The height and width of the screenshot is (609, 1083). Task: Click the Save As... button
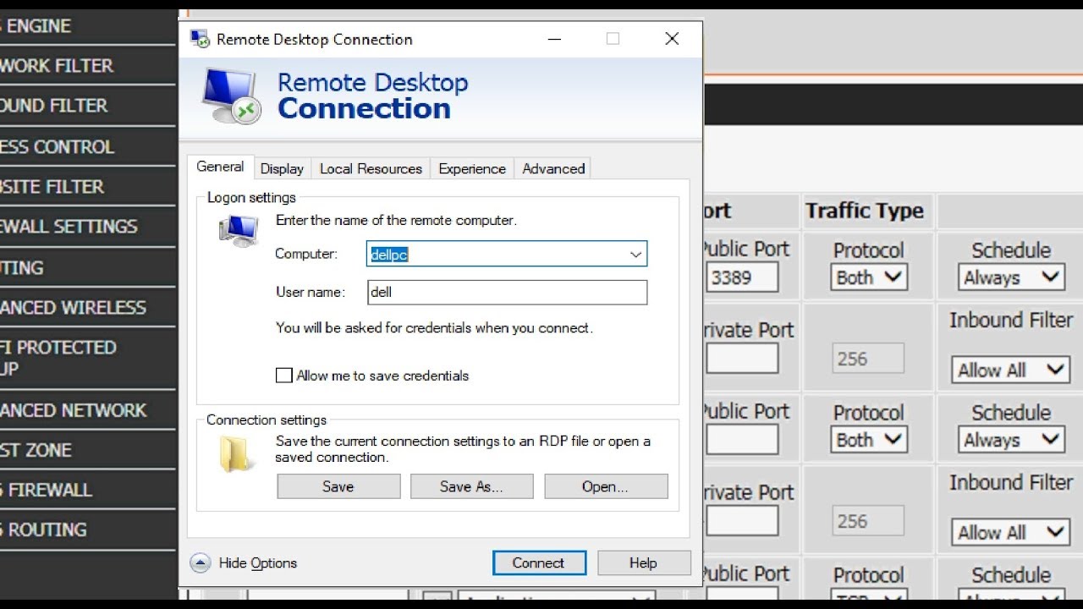(x=472, y=486)
